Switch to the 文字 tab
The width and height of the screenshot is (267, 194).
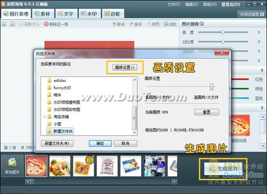click(66, 14)
